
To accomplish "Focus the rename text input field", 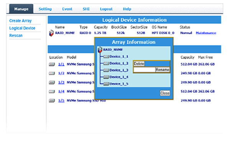I will (145, 70).
